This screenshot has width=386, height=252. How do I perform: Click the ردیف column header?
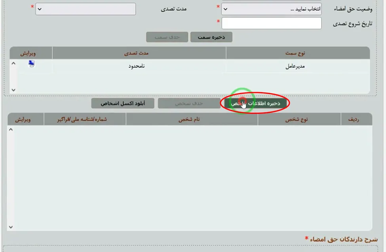point(356,119)
